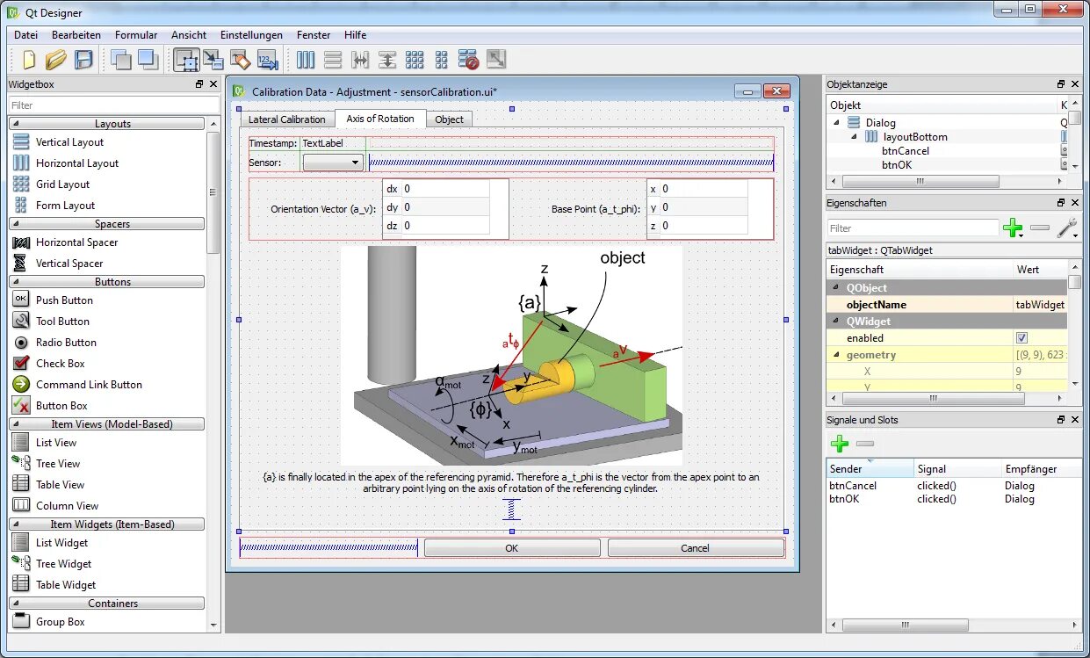The image size is (1090, 658).
Task: Select btnCancel in object tree
Action: click(x=906, y=151)
